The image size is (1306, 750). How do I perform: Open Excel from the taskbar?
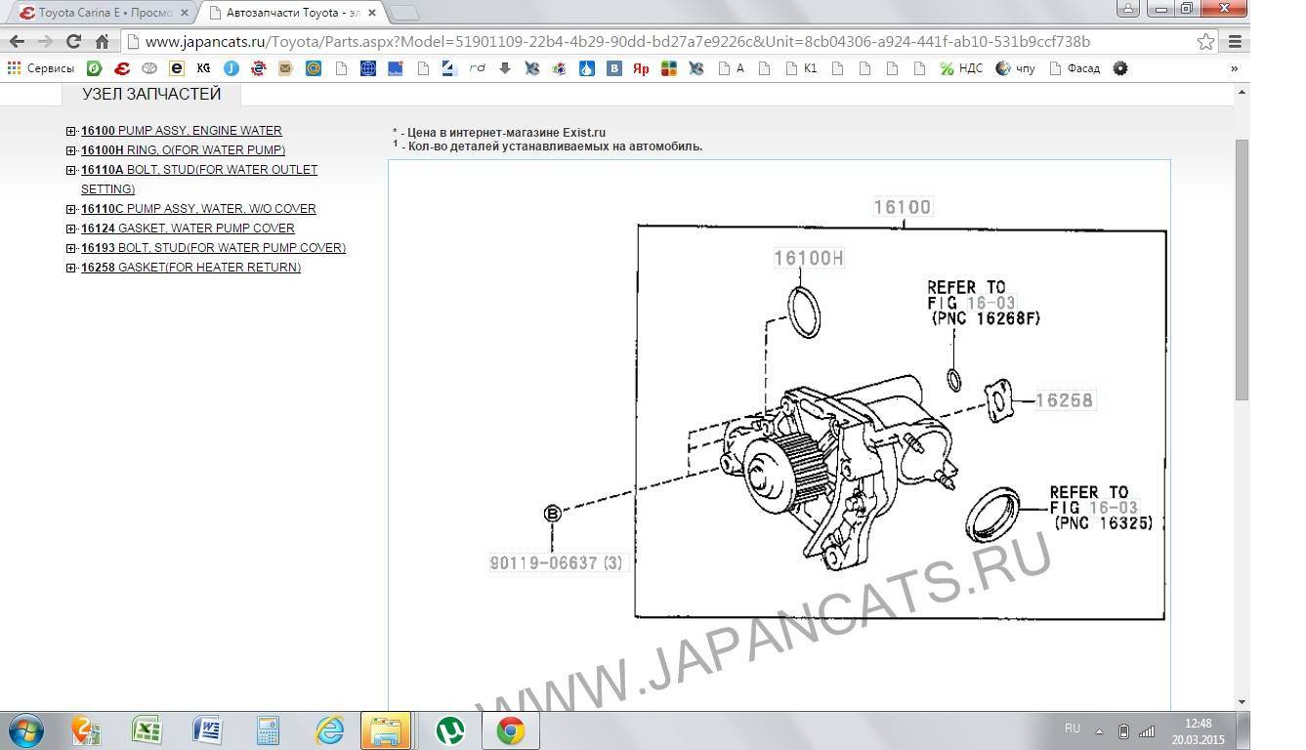pyautogui.click(x=147, y=730)
